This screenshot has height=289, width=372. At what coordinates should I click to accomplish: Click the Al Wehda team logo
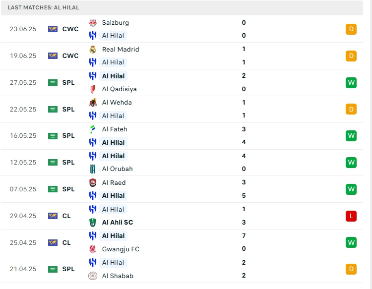coord(93,103)
